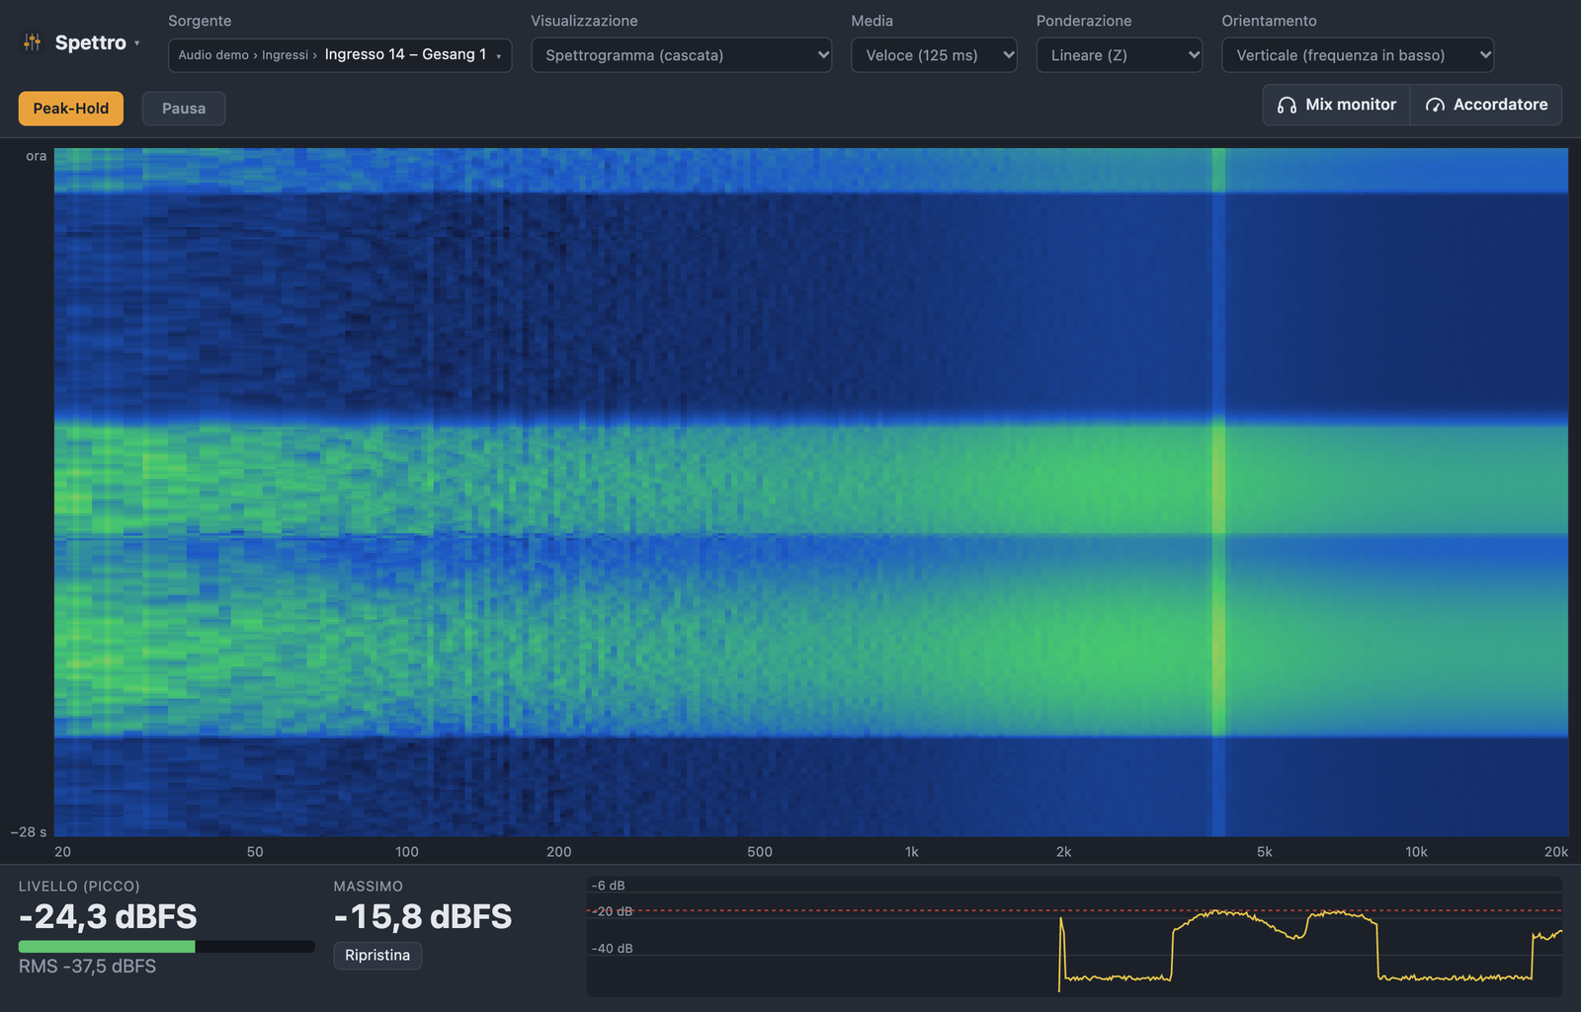Click the '−28 s' time axis label

(x=29, y=832)
